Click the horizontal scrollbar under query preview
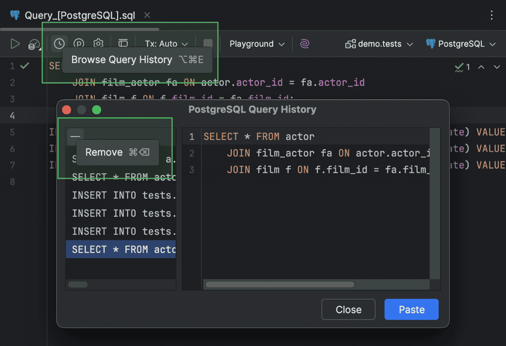 280,285
